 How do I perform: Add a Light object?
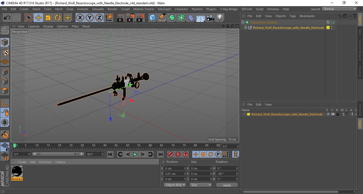(220, 18)
